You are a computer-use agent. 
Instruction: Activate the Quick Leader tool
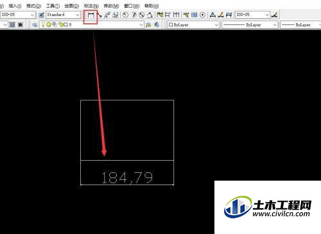coord(186,15)
